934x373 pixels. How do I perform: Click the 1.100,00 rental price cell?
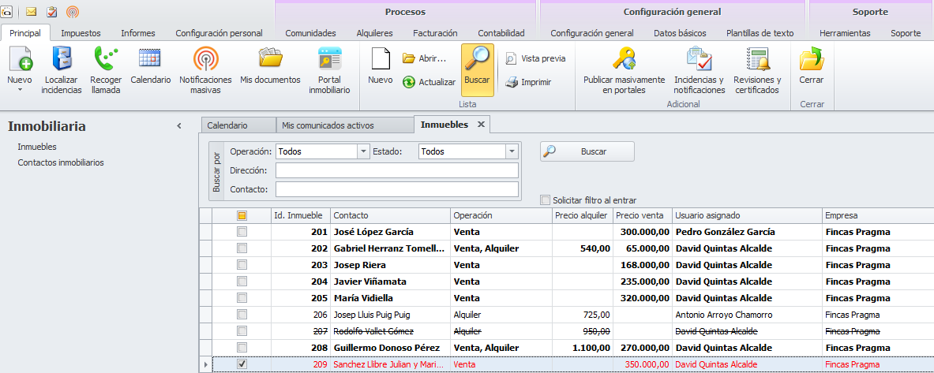(x=583, y=348)
